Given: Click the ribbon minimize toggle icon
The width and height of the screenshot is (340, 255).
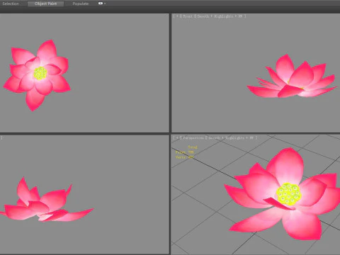Looking at the screenshot, I should point(101,4).
